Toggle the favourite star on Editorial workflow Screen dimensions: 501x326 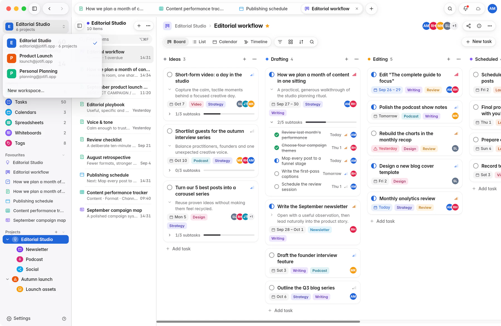pyautogui.click(x=267, y=26)
